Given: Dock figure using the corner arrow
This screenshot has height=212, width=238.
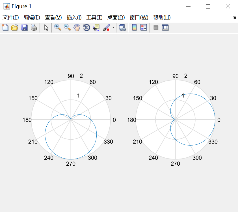Looking at the screenshot, I should (x=234, y=18).
